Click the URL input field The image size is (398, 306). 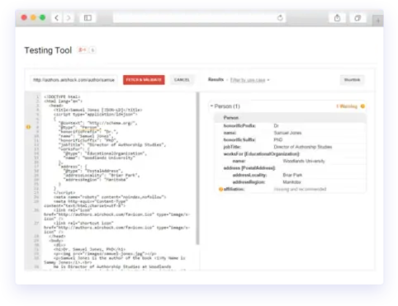73,80
